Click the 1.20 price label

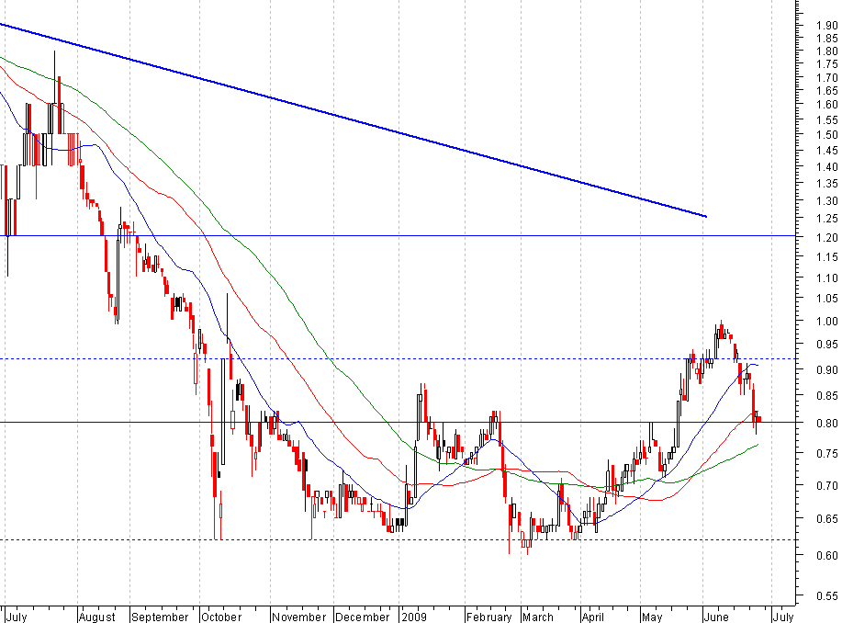(x=827, y=237)
